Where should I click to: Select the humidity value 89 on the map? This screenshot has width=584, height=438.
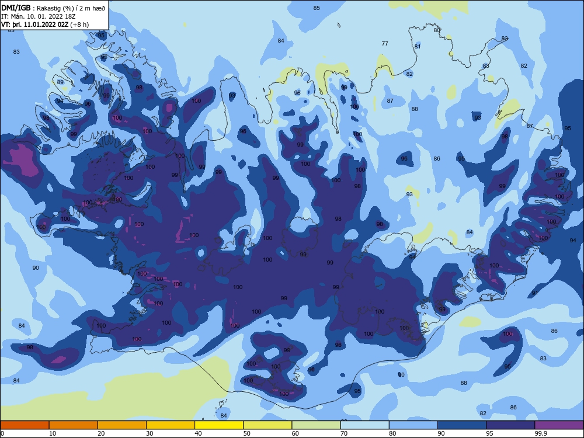[x=60, y=82]
